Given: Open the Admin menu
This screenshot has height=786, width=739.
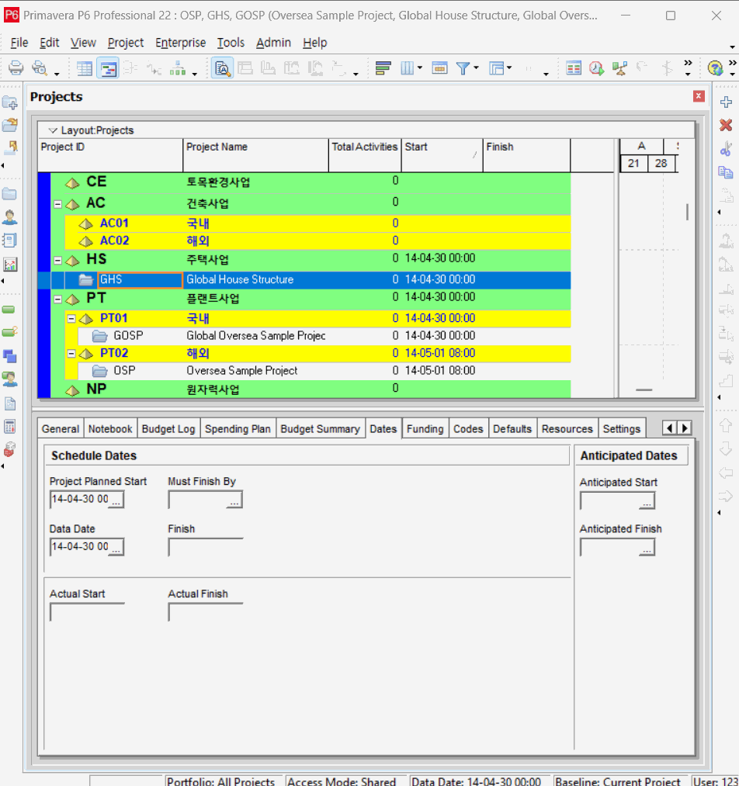Looking at the screenshot, I should [273, 43].
